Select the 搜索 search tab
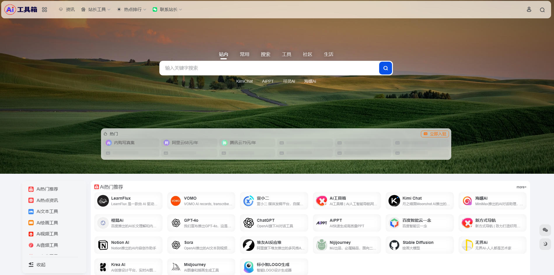Screen dimensions: 554x275 pos(266,54)
